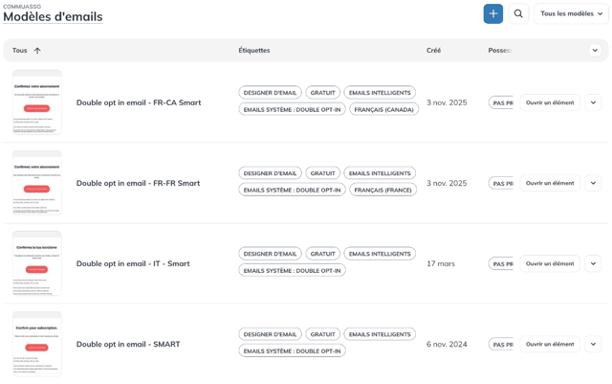612x384 pixels.
Task: Open 'Double opt in email - IT - Smart' title
Action: pyautogui.click(x=133, y=263)
